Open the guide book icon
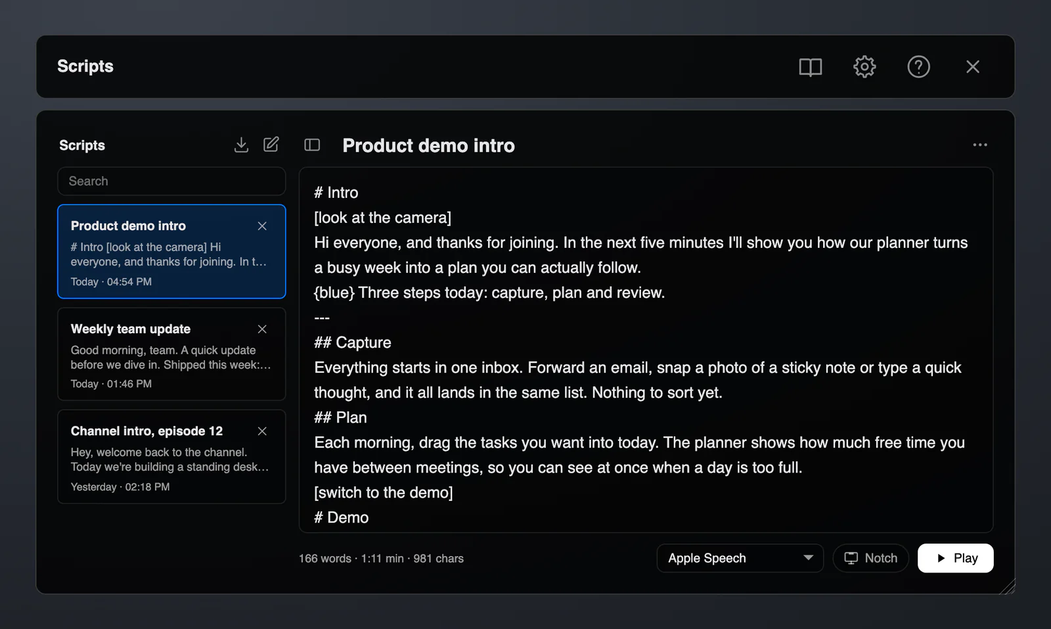The height and width of the screenshot is (629, 1051). 810,66
